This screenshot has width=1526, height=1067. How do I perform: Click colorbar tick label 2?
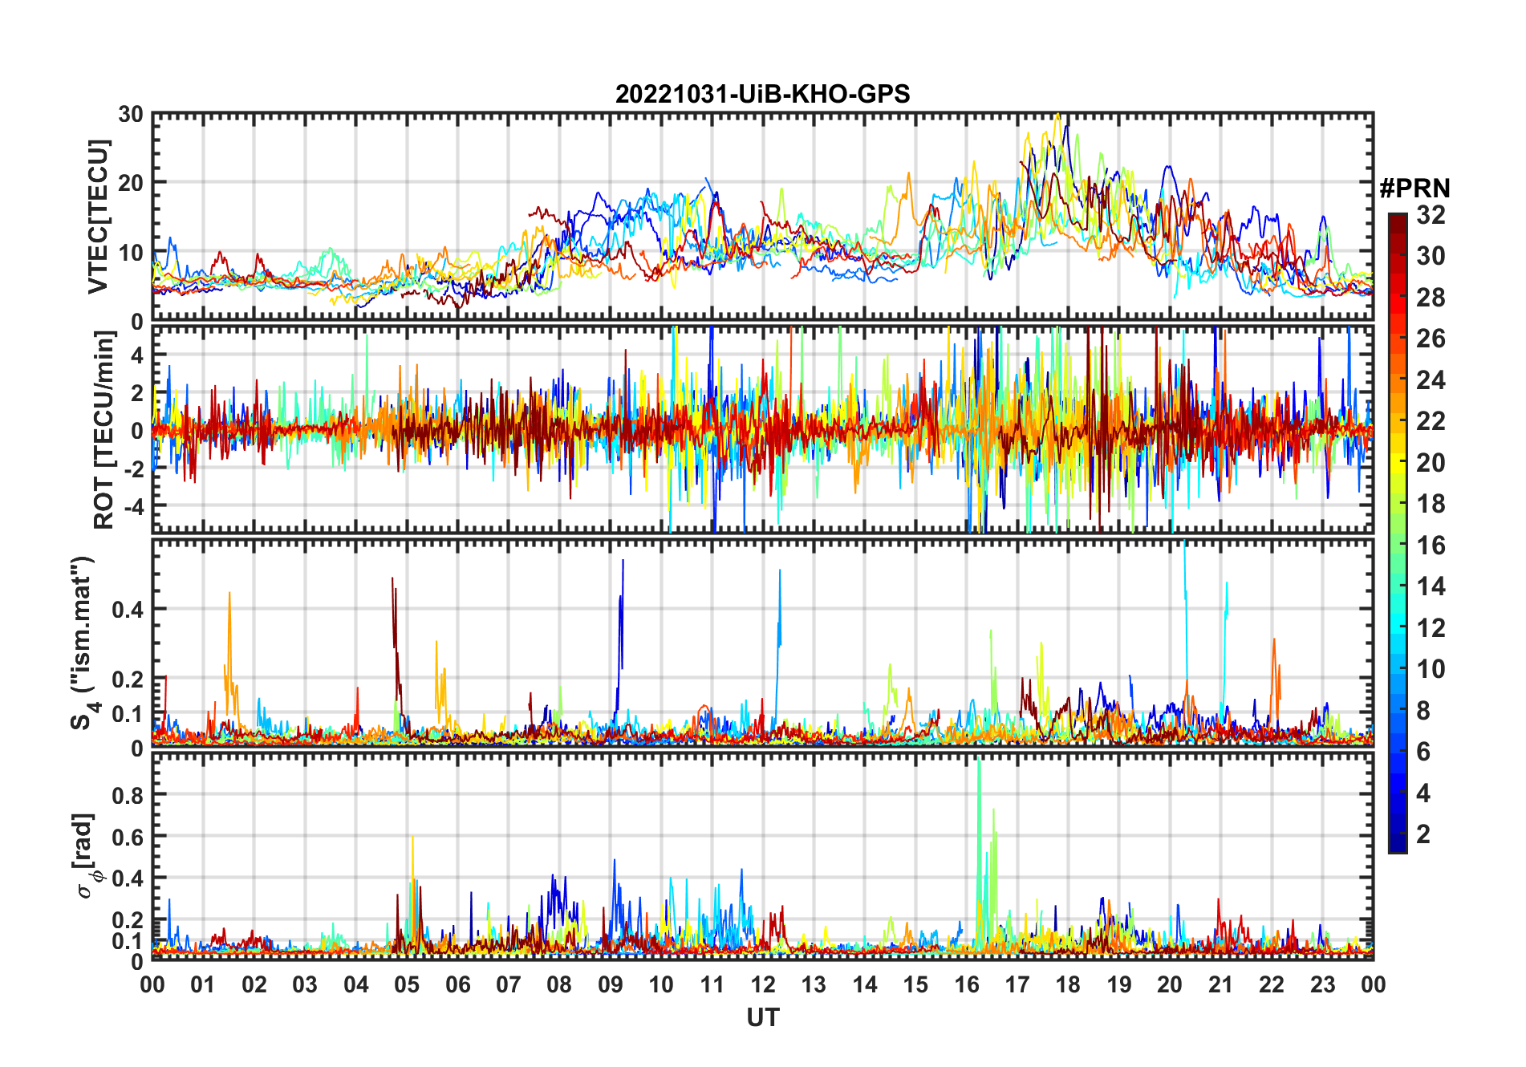tap(1423, 834)
